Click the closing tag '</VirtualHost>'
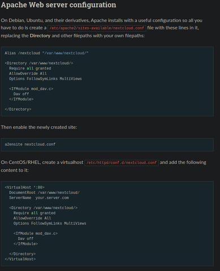Screen dimensions: 220x271 [x=20, y=259]
